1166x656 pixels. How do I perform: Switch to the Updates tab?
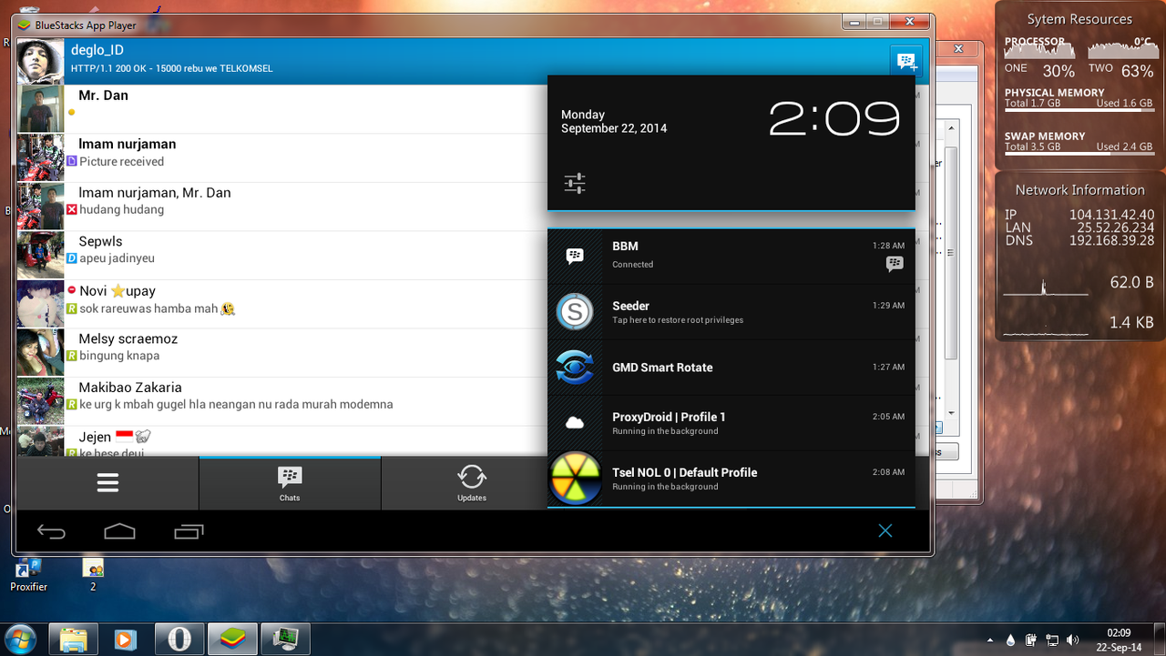tap(472, 483)
